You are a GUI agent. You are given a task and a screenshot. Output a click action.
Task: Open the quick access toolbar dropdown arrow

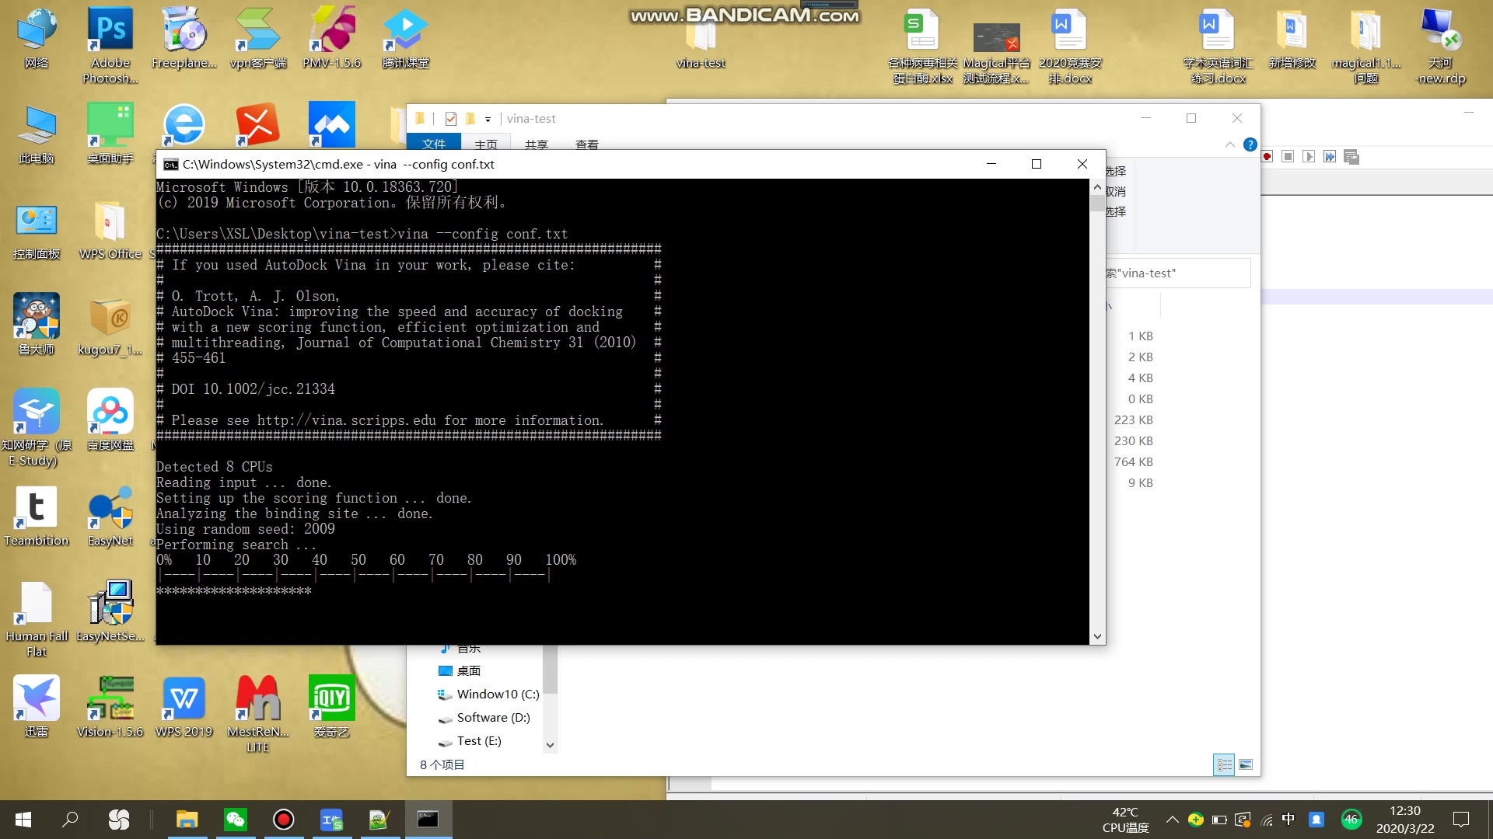pyautogui.click(x=488, y=120)
